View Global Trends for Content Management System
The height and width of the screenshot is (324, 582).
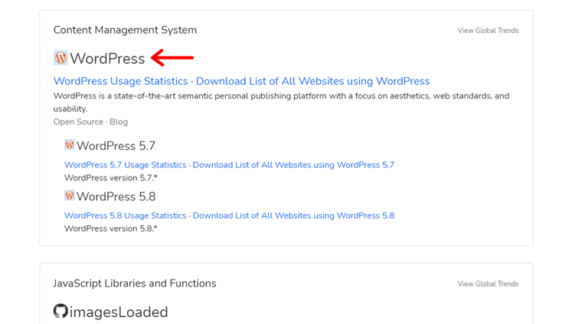coord(488,31)
